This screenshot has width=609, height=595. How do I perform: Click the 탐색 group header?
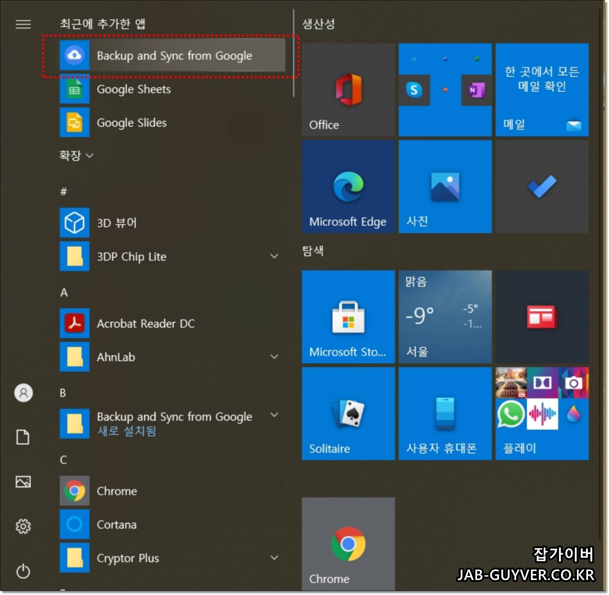click(313, 251)
